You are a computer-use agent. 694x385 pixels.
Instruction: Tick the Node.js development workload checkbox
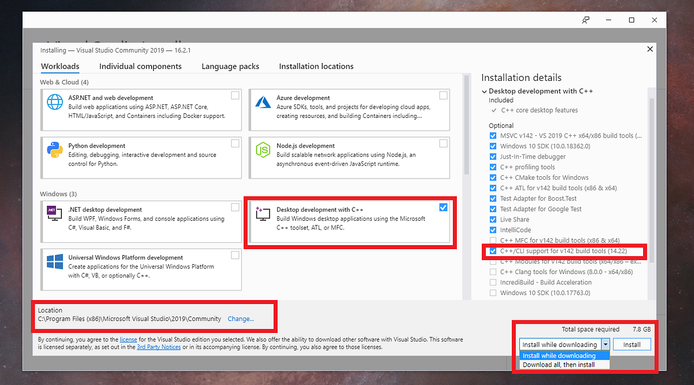(443, 143)
